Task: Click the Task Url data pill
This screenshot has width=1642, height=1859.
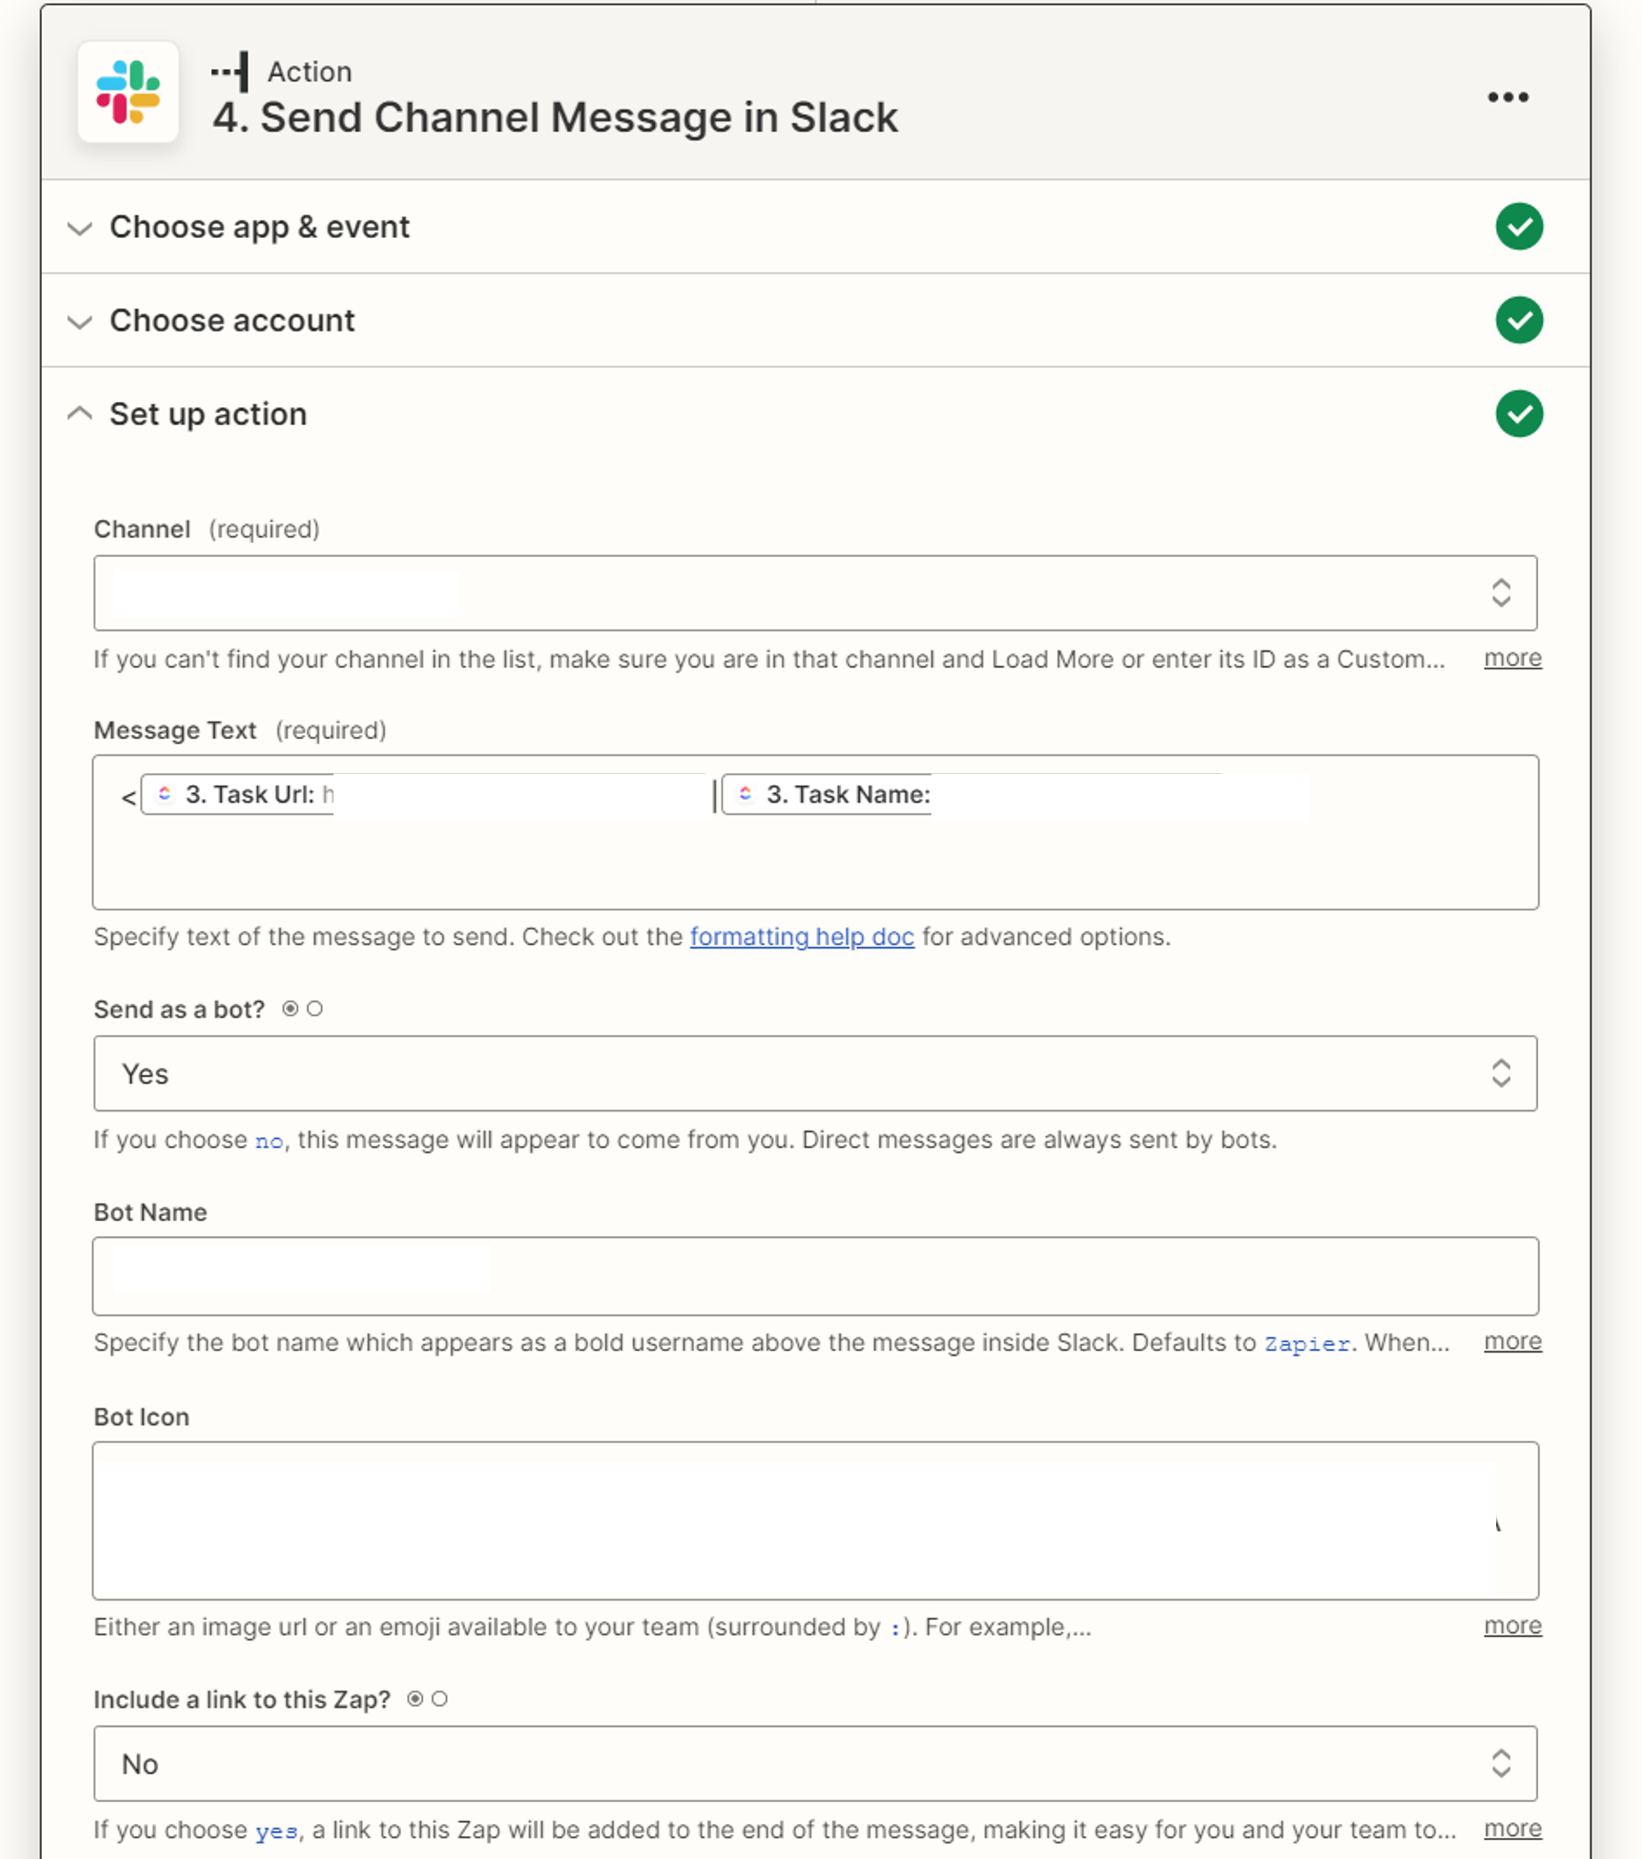Action: tap(240, 795)
